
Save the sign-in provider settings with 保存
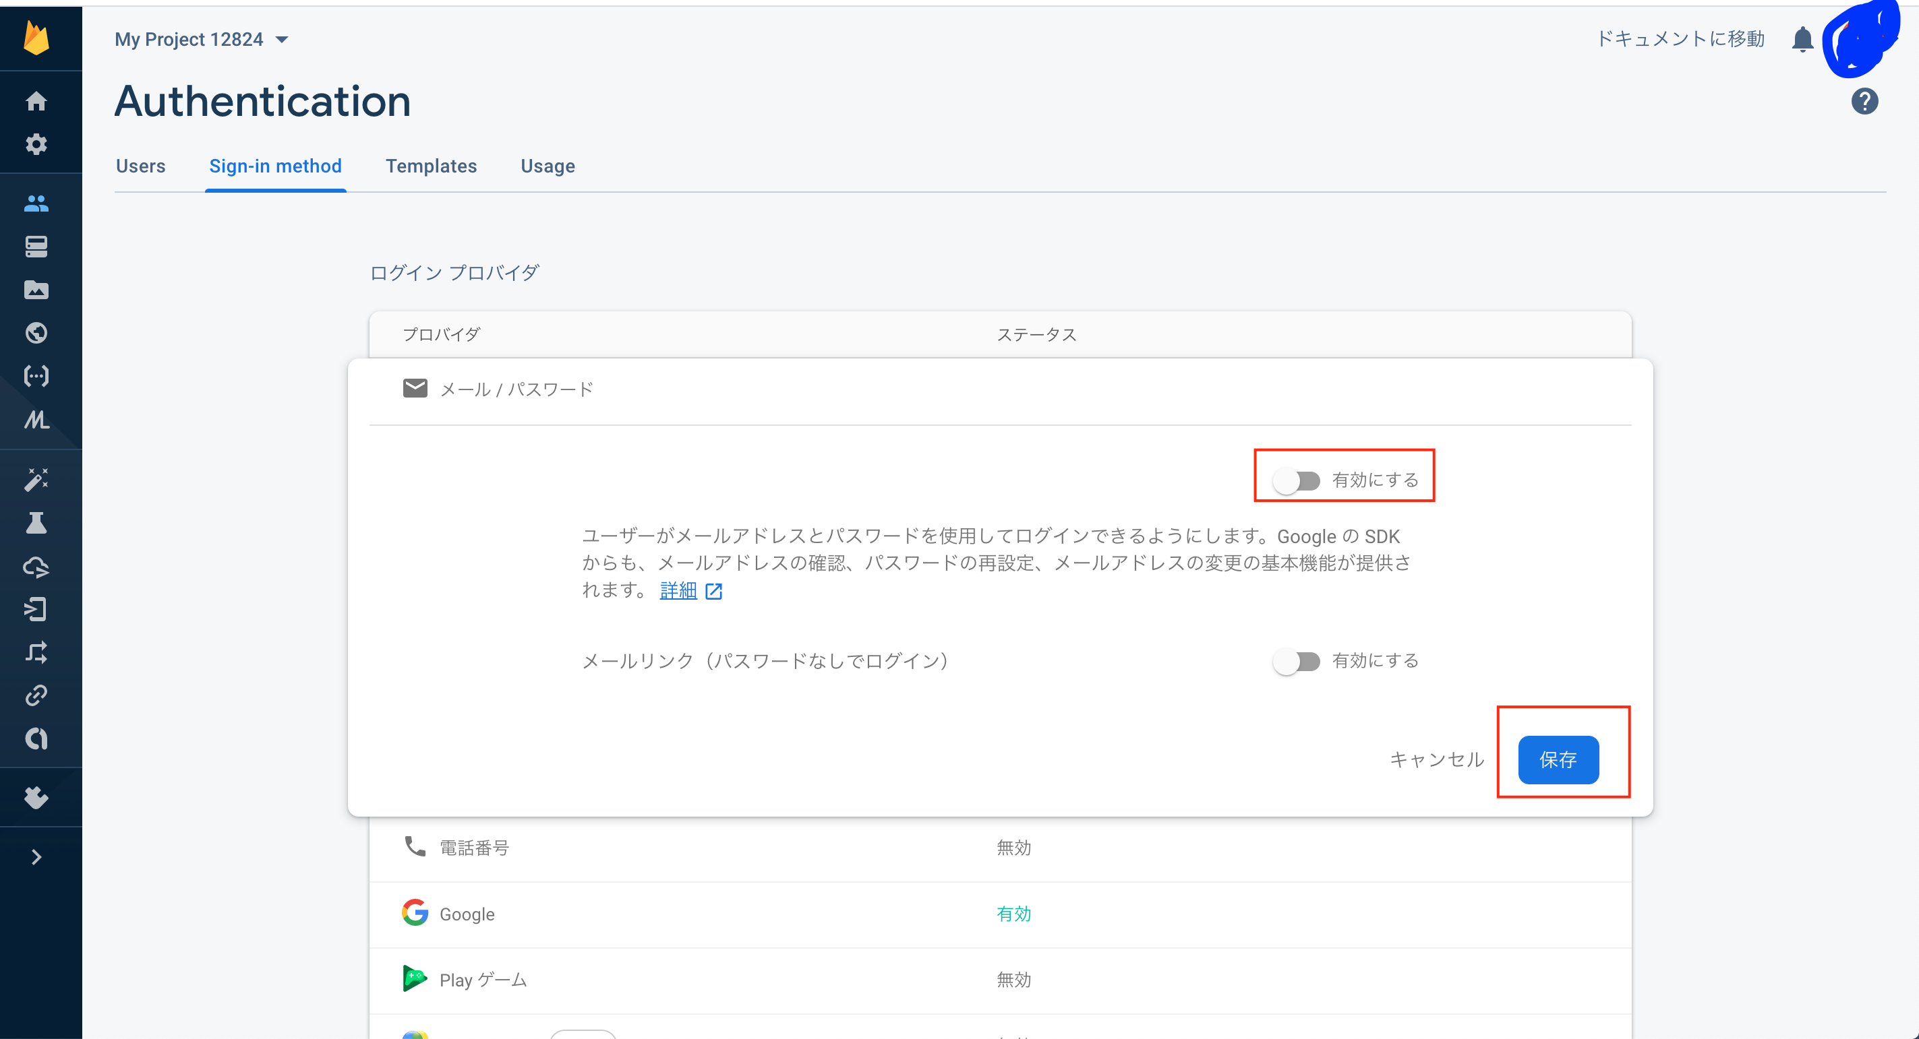pos(1558,760)
